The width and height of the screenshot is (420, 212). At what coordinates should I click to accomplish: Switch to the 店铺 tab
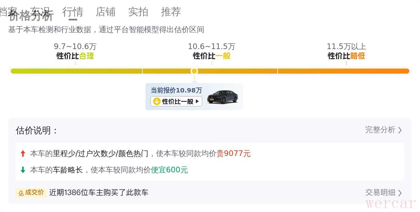[x=106, y=12]
